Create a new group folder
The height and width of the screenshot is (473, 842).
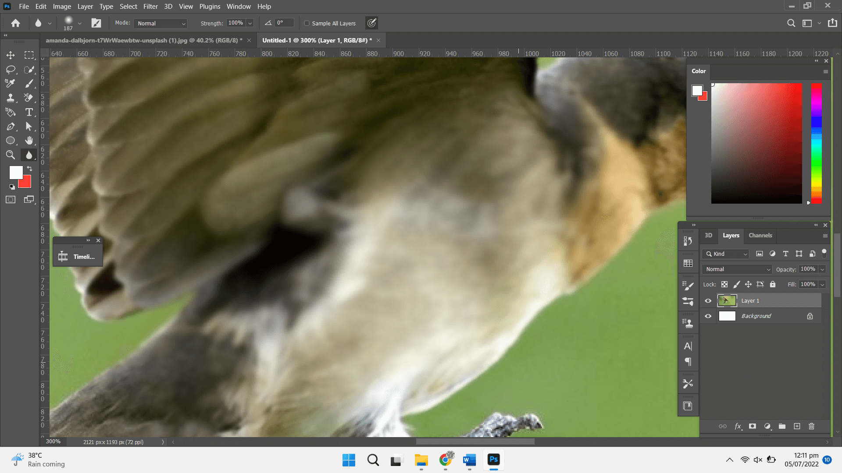tap(782, 426)
